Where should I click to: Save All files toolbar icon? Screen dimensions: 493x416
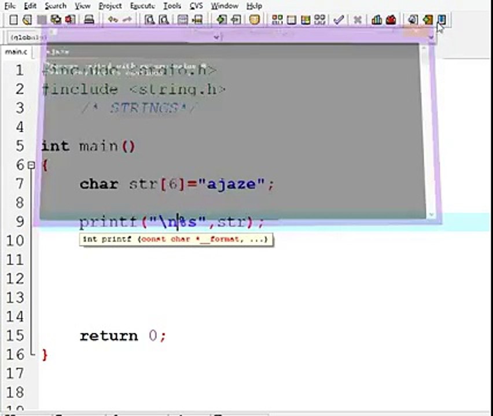click(x=56, y=20)
